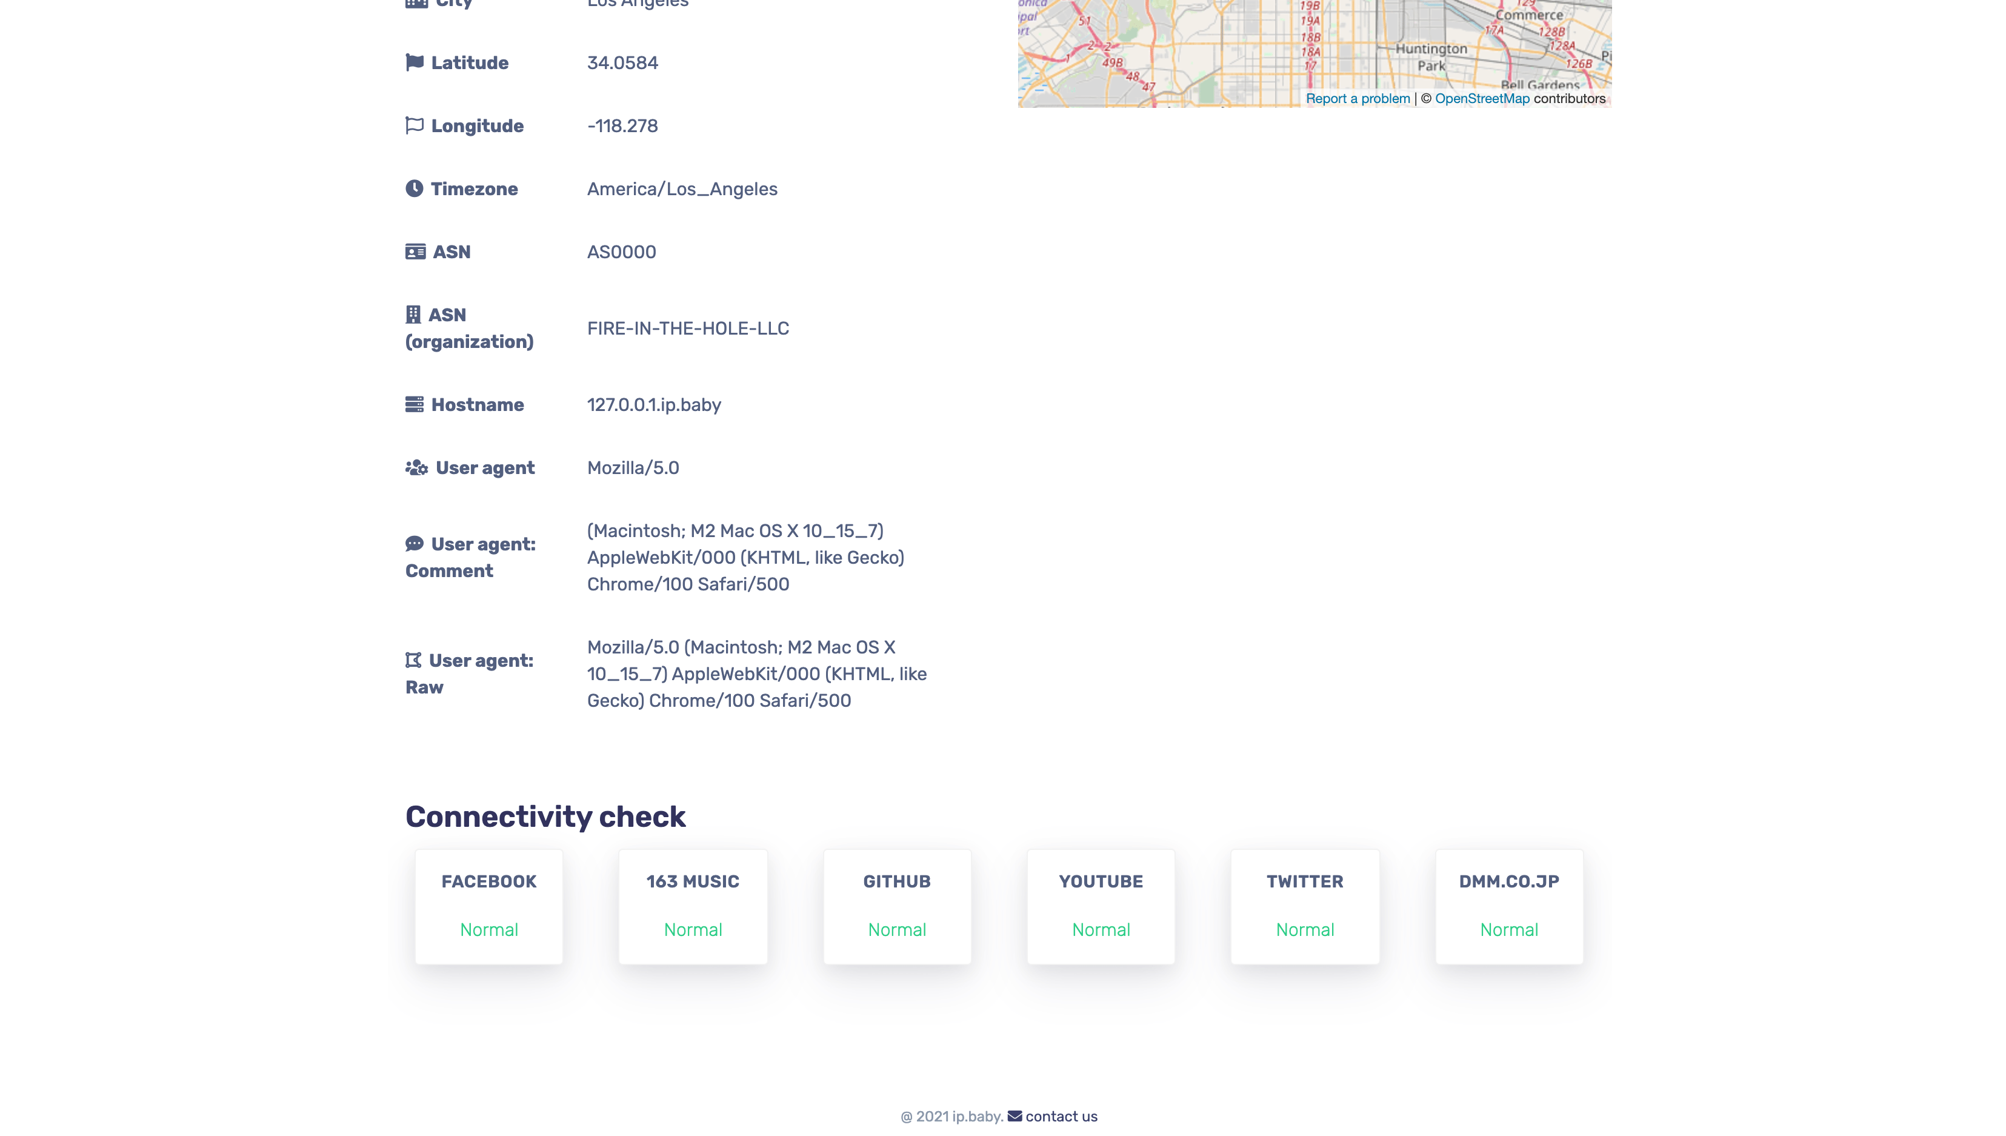2006x1136 pixels.
Task: Select the GitHub connectivity card
Action: click(897, 906)
